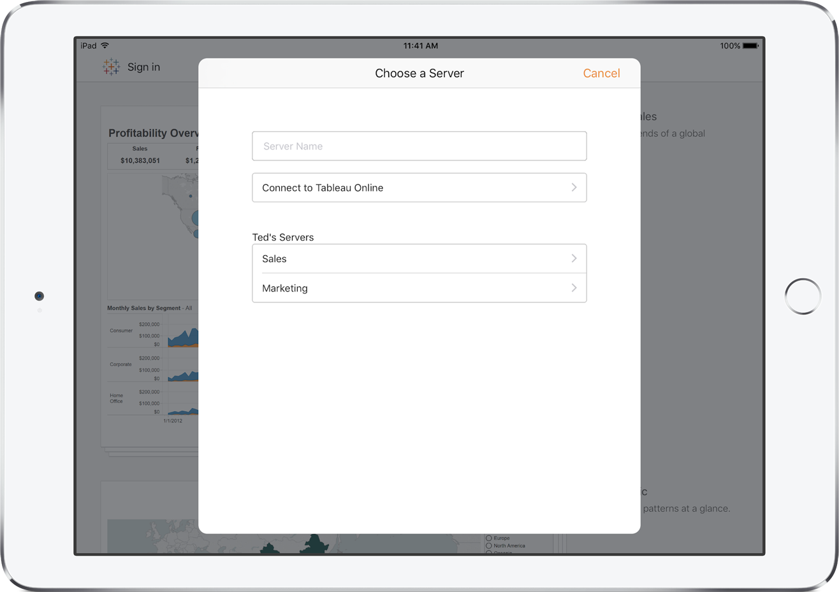Cancel the Choose a Server dialog
Image resolution: width=839 pixels, height=592 pixels.
coord(601,73)
